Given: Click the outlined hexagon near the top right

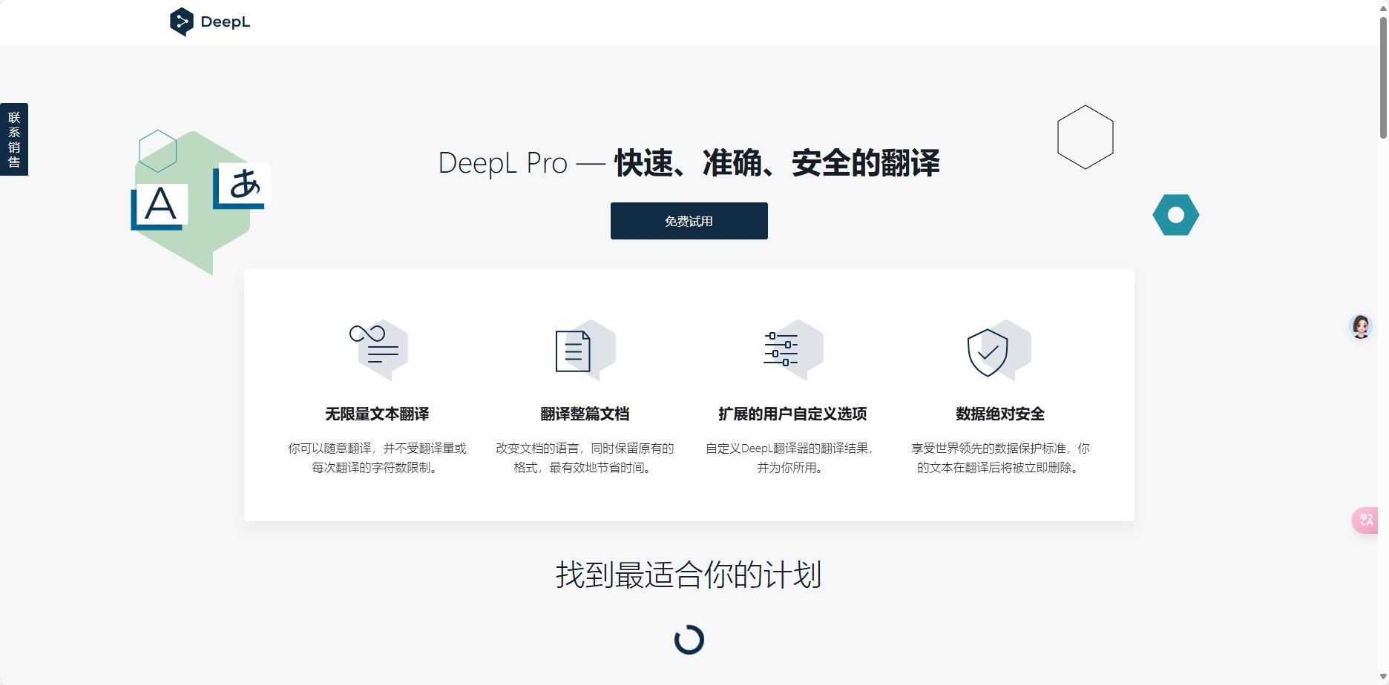Looking at the screenshot, I should coord(1085,137).
